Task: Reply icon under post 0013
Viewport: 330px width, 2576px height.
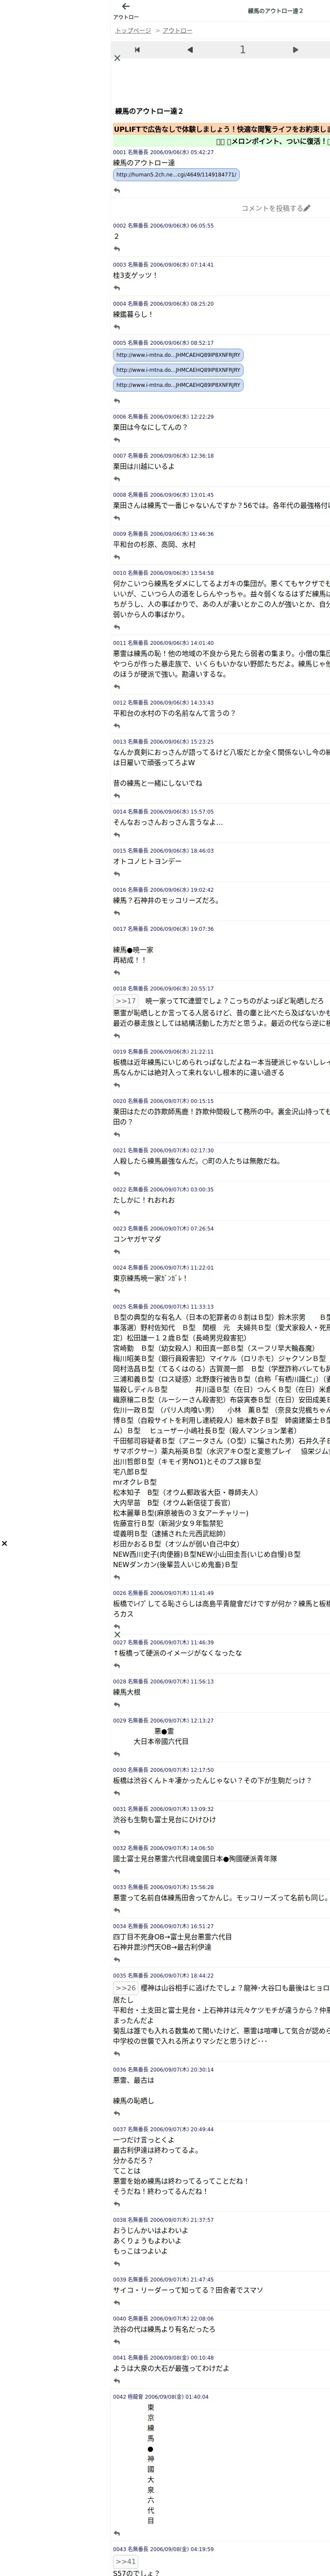Action: [117, 796]
